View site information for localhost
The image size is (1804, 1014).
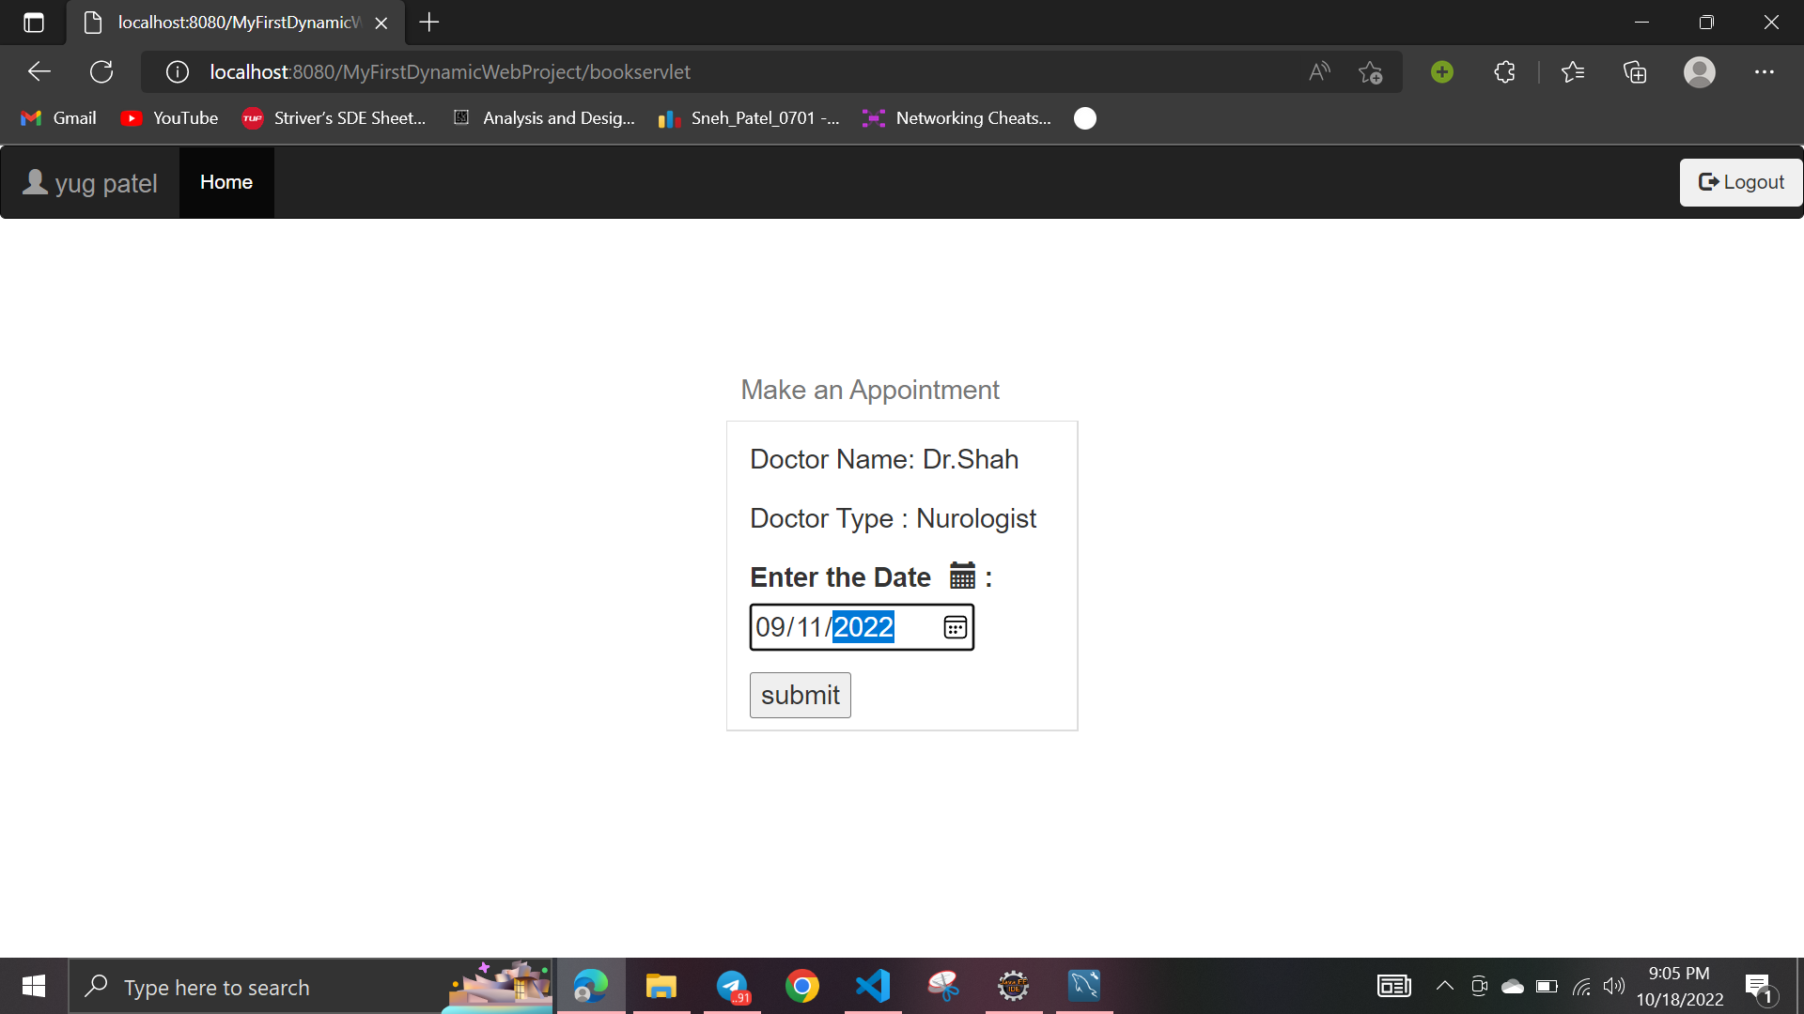(x=177, y=71)
